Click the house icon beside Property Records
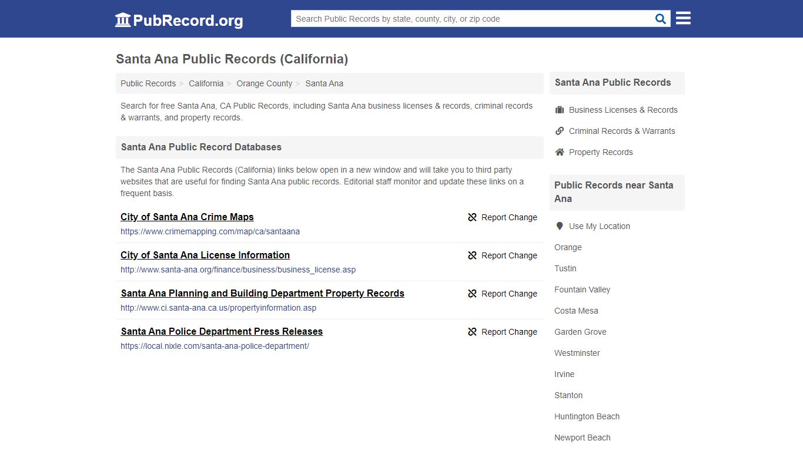This screenshot has width=803, height=451. (560, 152)
